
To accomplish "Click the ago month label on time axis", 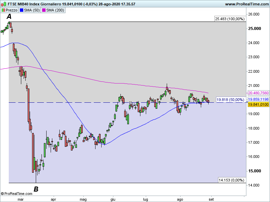I will 180,199.
